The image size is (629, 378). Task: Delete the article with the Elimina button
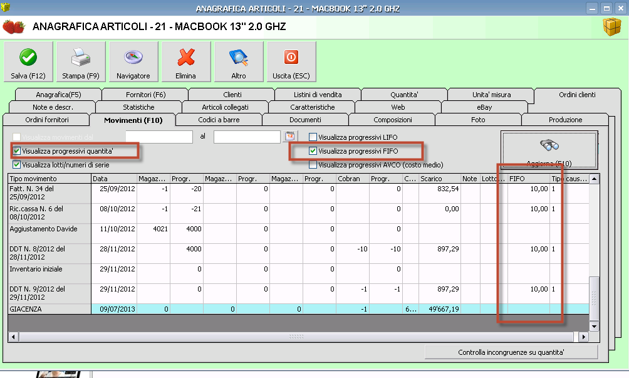click(186, 62)
